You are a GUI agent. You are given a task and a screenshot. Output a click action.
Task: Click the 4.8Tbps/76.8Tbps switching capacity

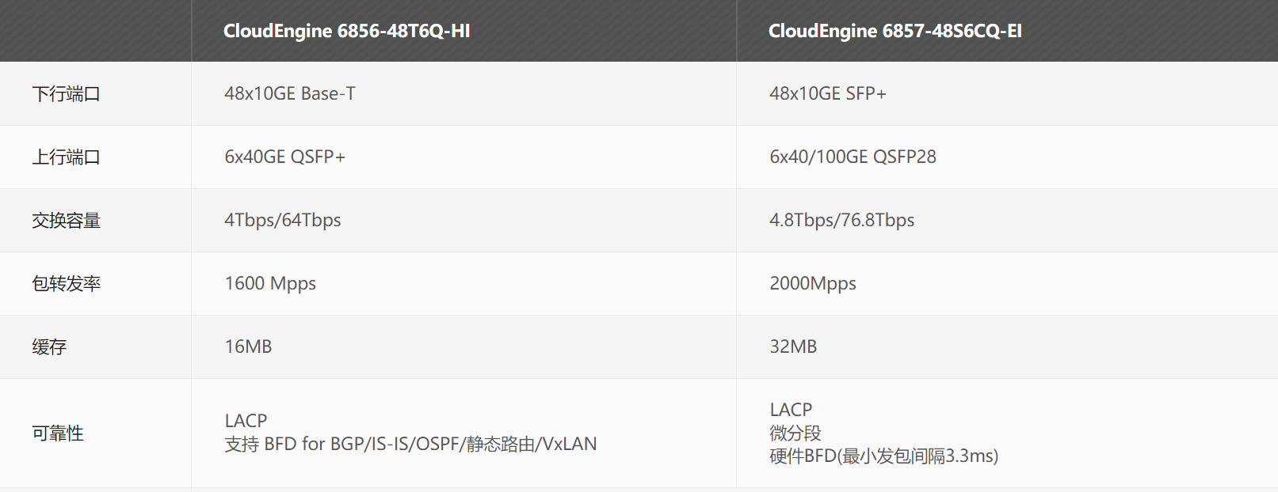(x=841, y=220)
